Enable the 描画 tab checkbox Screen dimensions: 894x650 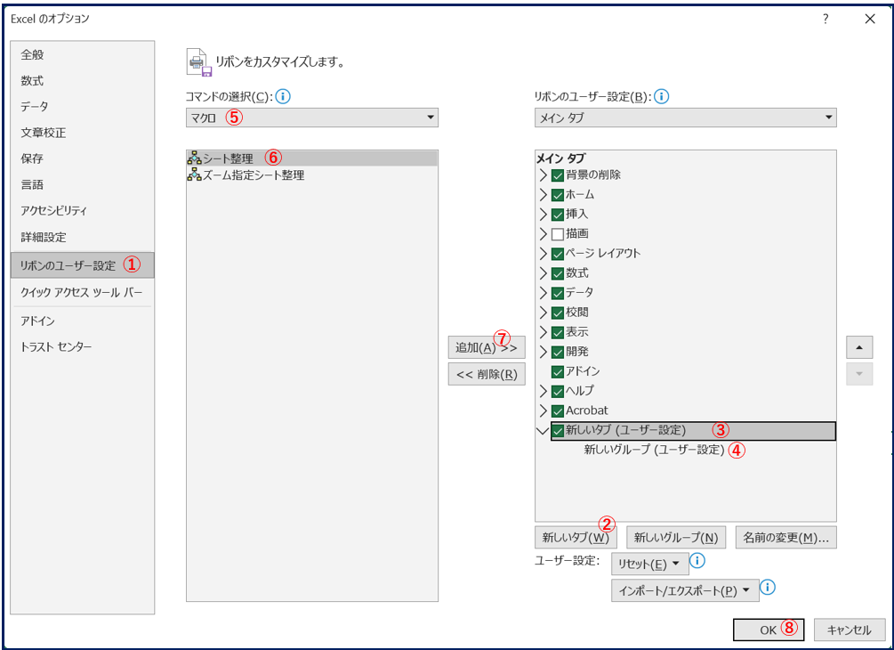point(558,234)
